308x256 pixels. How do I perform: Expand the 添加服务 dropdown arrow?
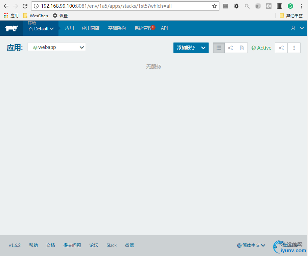(204, 48)
